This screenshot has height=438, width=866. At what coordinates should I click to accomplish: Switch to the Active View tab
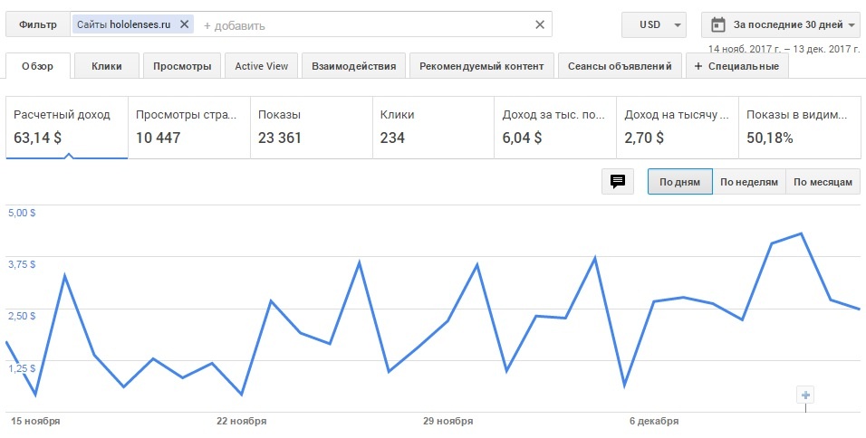[261, 66]
